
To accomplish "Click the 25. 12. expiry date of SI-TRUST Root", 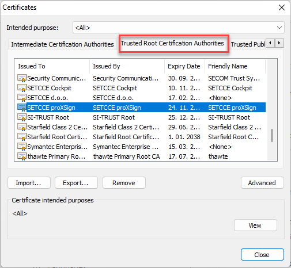I will [184, 117].
